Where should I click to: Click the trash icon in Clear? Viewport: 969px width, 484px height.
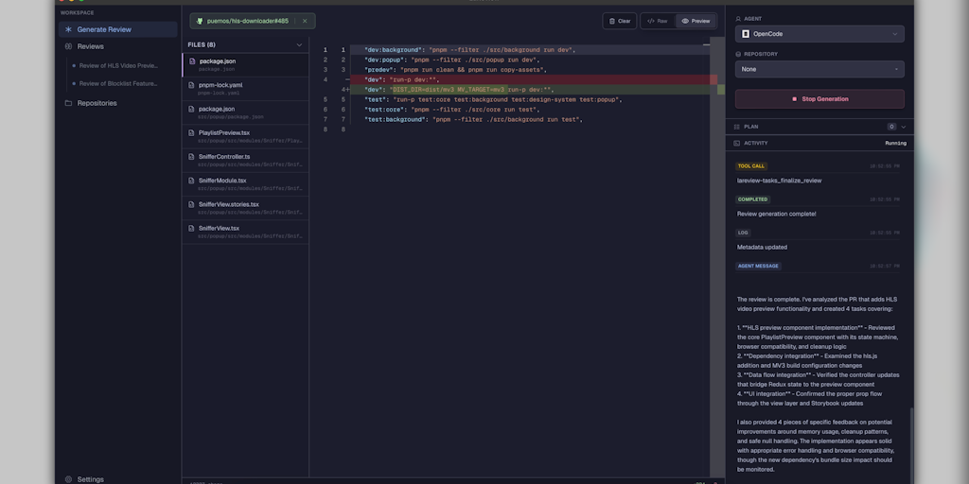click(x=611, y=21)
